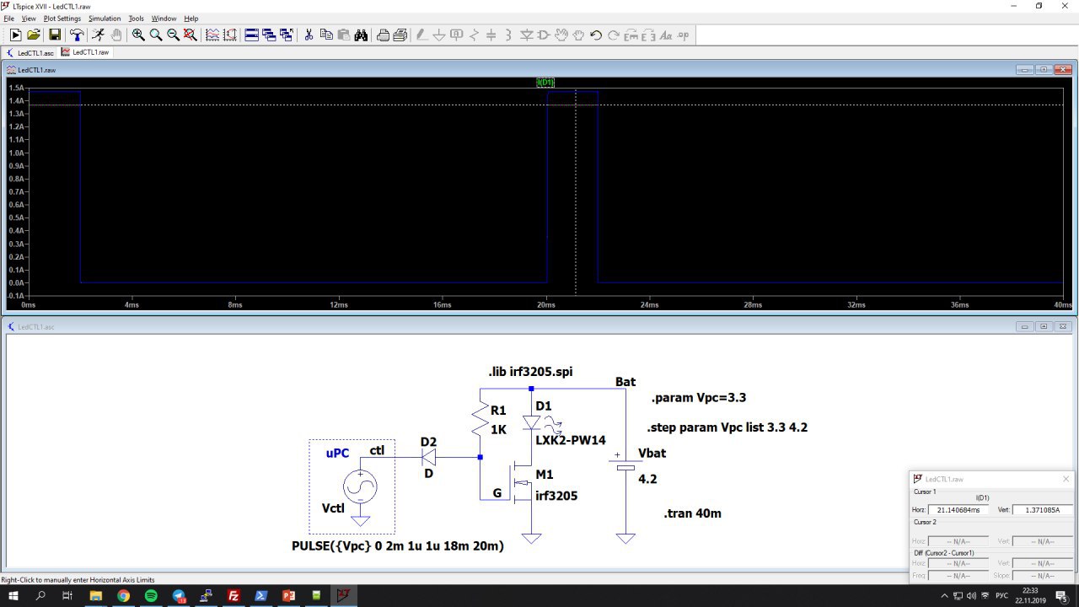Click the Find binoculars icon
The height and width of the screenshot is (607, 1079).
coord(361,35)
